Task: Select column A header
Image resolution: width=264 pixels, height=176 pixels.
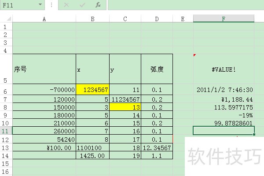Action: pos(44,18)
